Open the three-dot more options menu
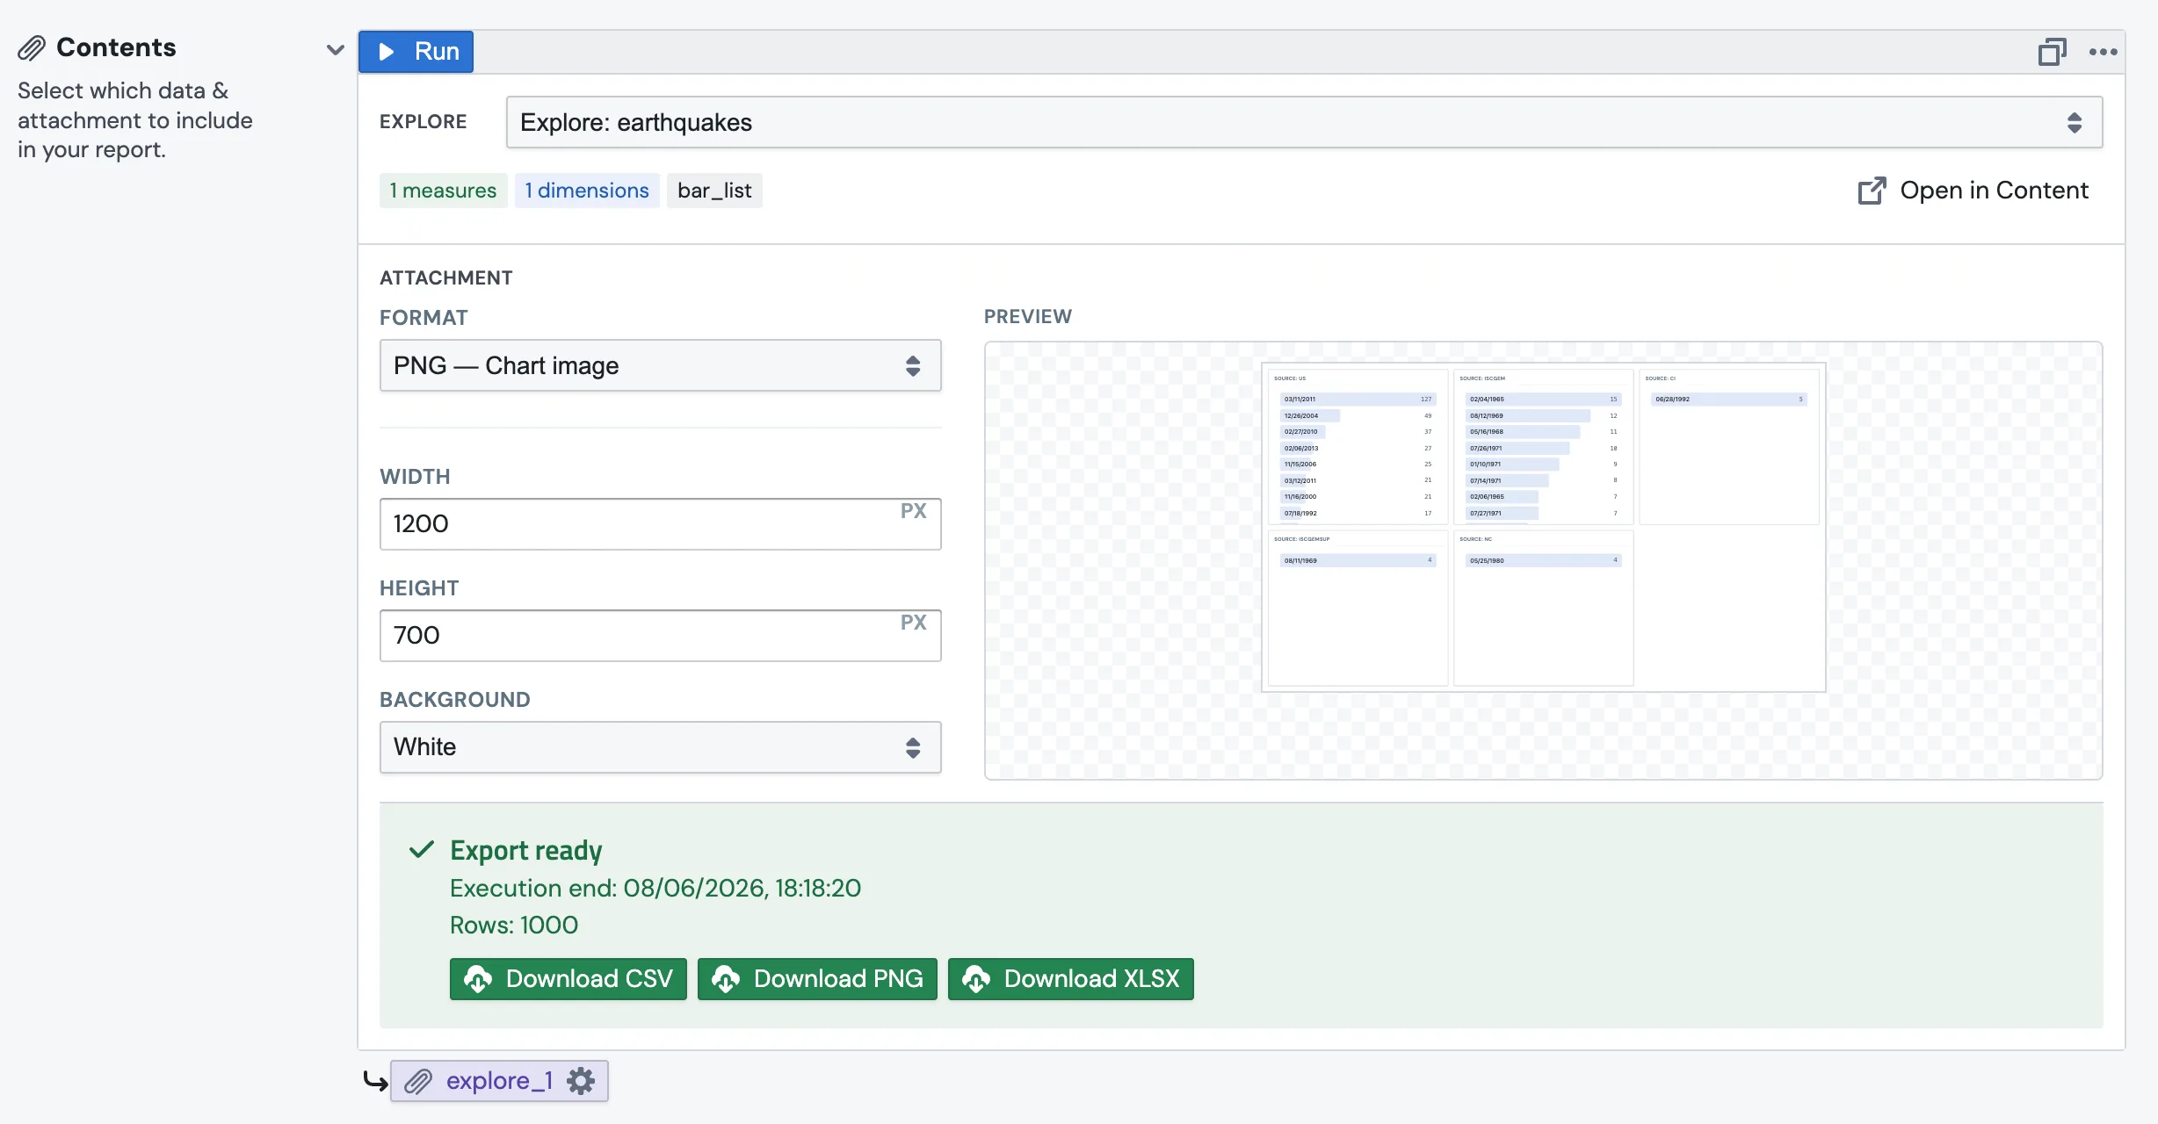The width and height of the screenshot is (2158, 1124). (2104, 52)
